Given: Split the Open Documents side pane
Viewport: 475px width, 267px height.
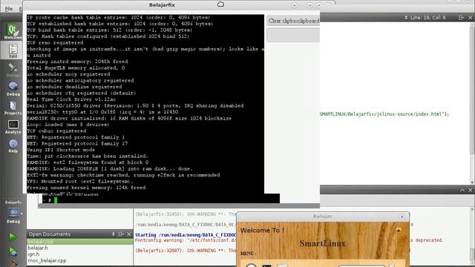Looking at the screenshot, I should (121, 234).
